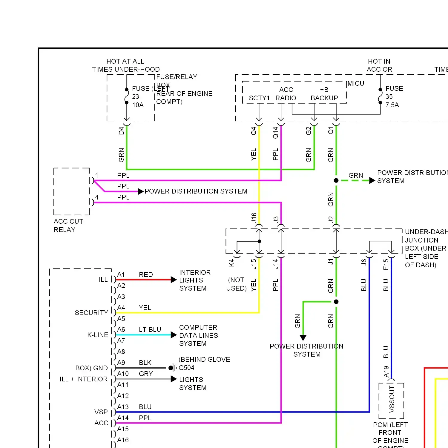Select the 'J1' junction pin label
This screenshot has height=448, width=448.
click(x=331, y=262)
